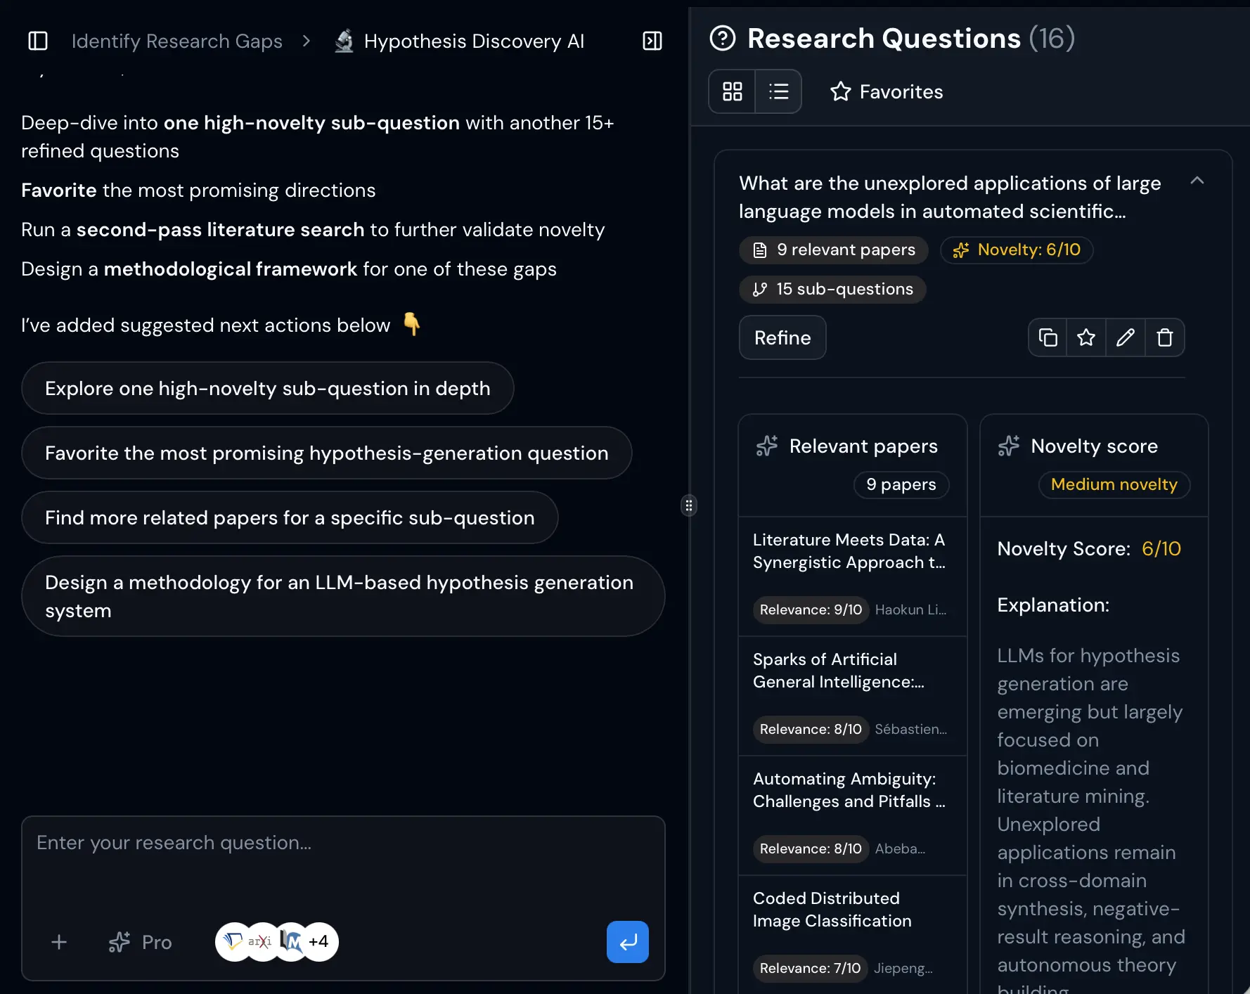The image size is (1250, 994).
Task: Expand the 15 sub-questions badge
Action: click(x=832, y=289)
